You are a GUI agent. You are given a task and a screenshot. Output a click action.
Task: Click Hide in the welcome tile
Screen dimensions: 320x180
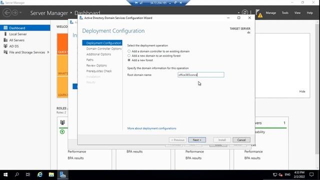tap(302, 91)
